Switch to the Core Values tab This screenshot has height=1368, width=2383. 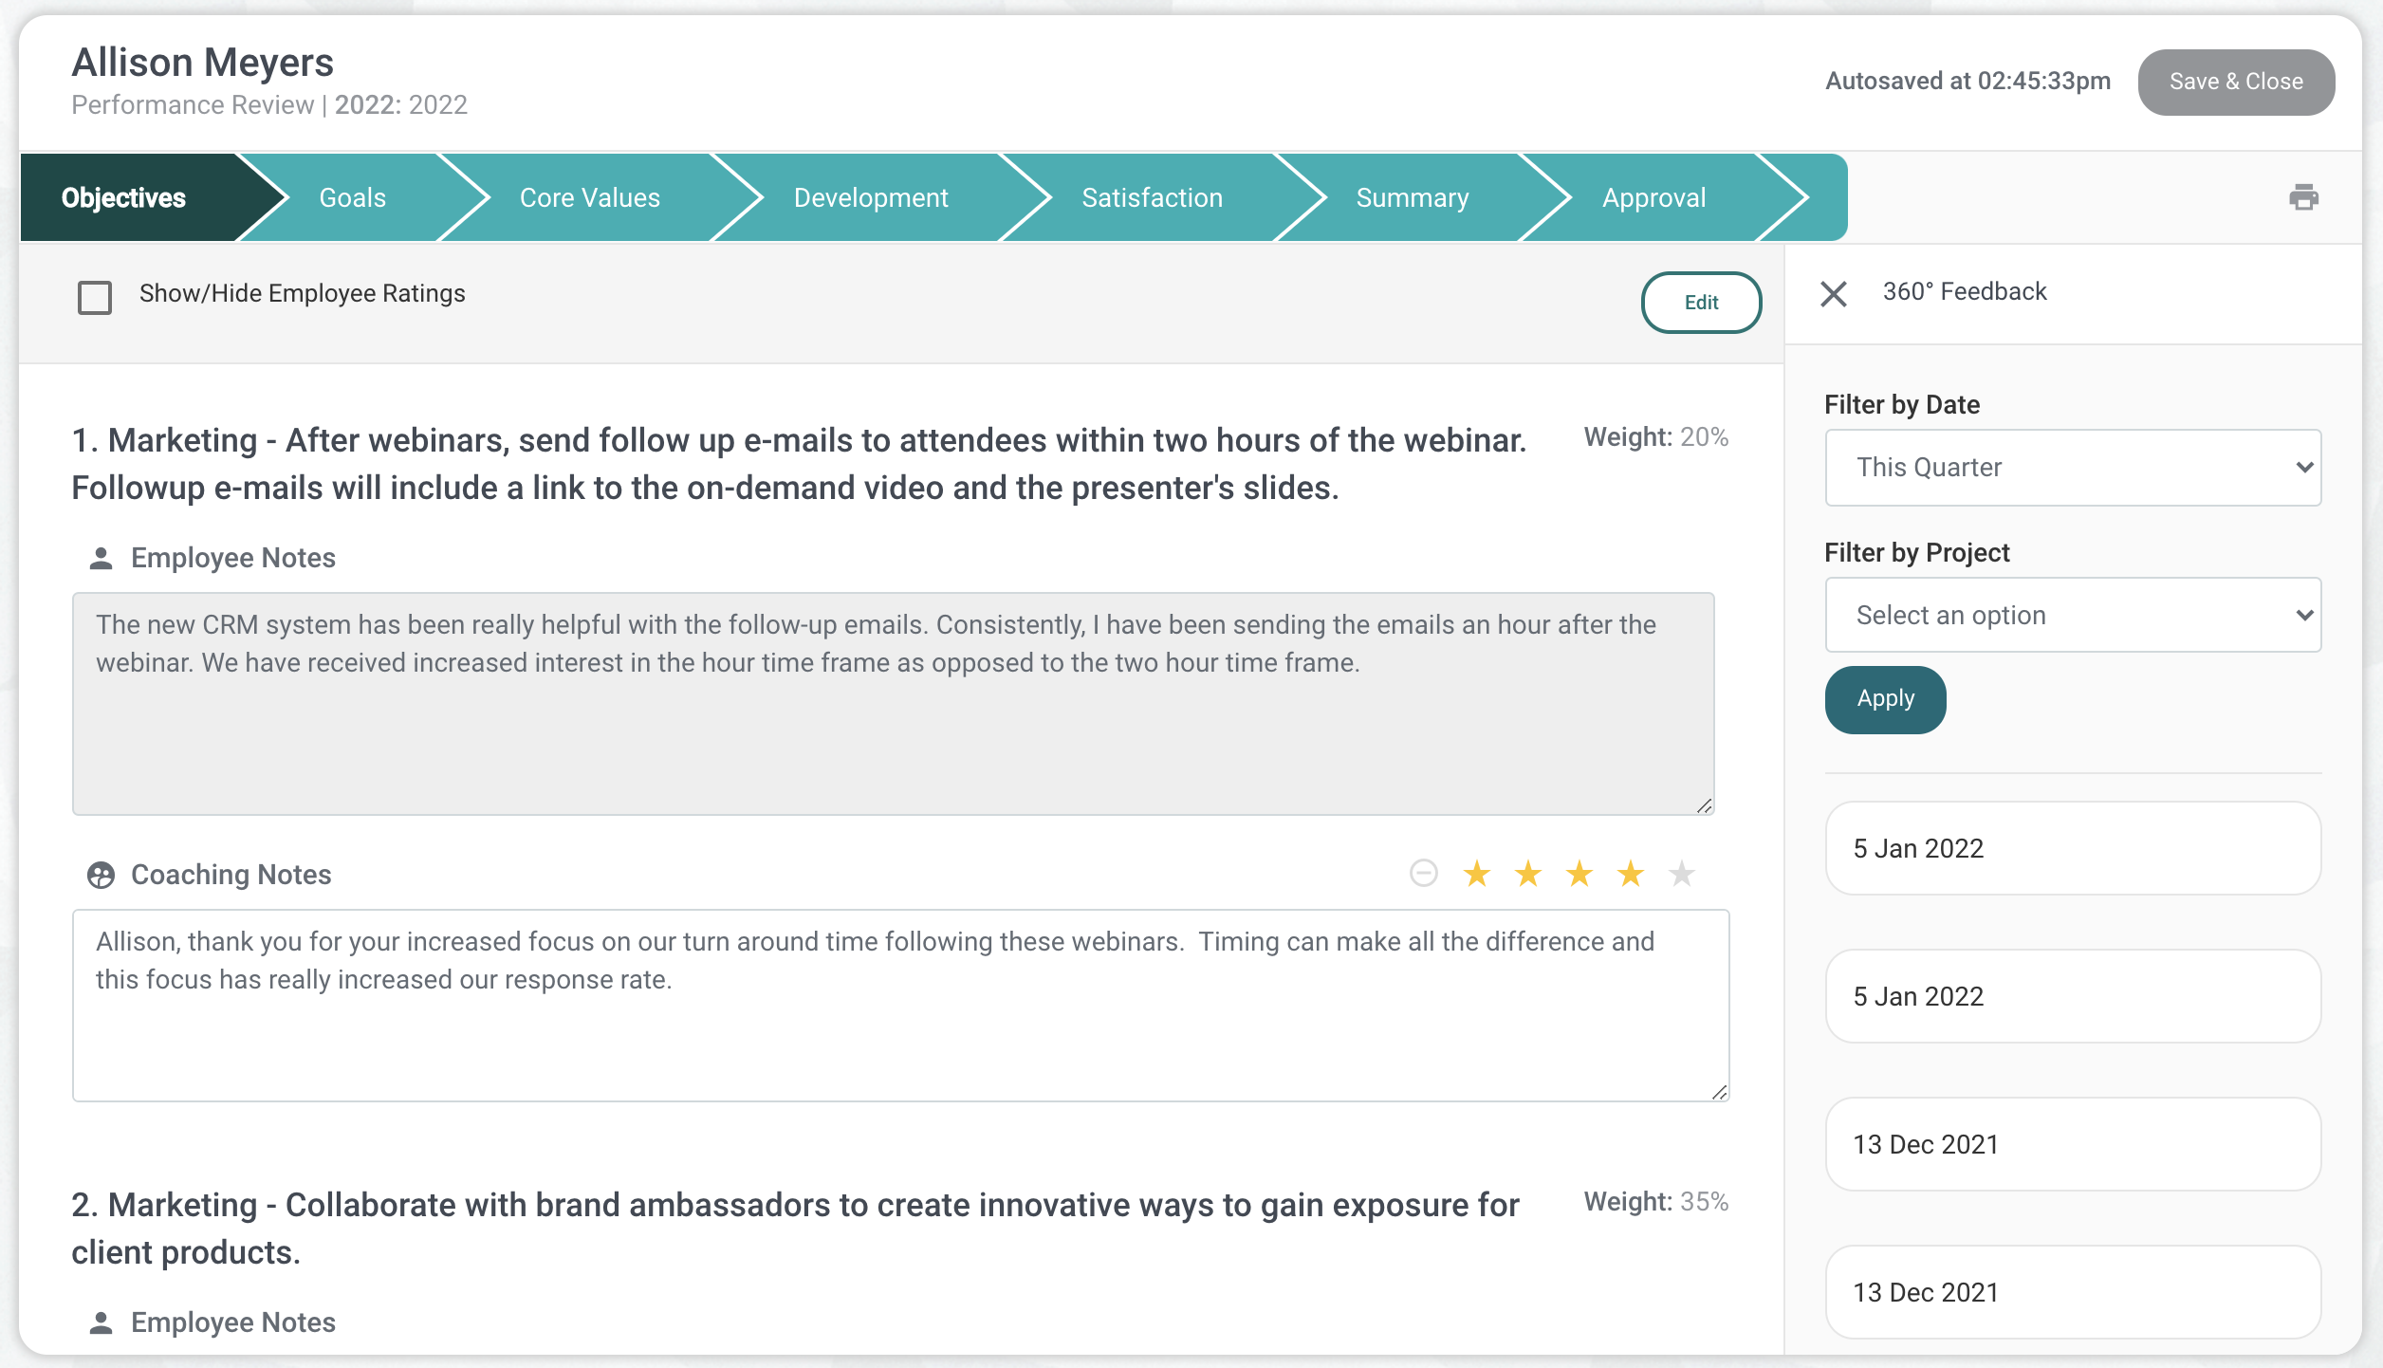click(588, 197)
